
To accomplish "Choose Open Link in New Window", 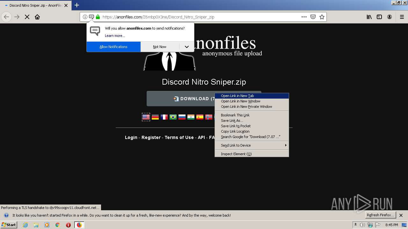I will (252, 101).
